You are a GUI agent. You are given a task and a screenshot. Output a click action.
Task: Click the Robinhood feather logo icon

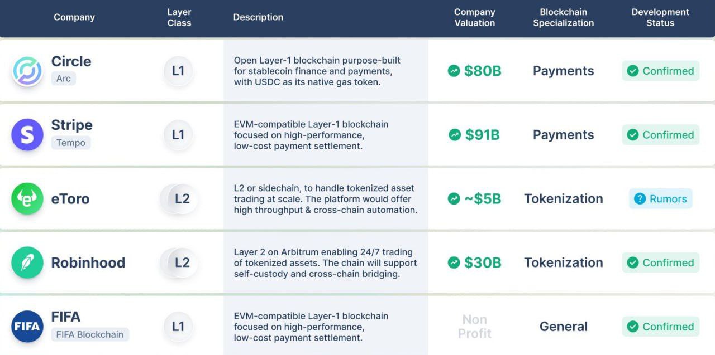click(27, 262)
